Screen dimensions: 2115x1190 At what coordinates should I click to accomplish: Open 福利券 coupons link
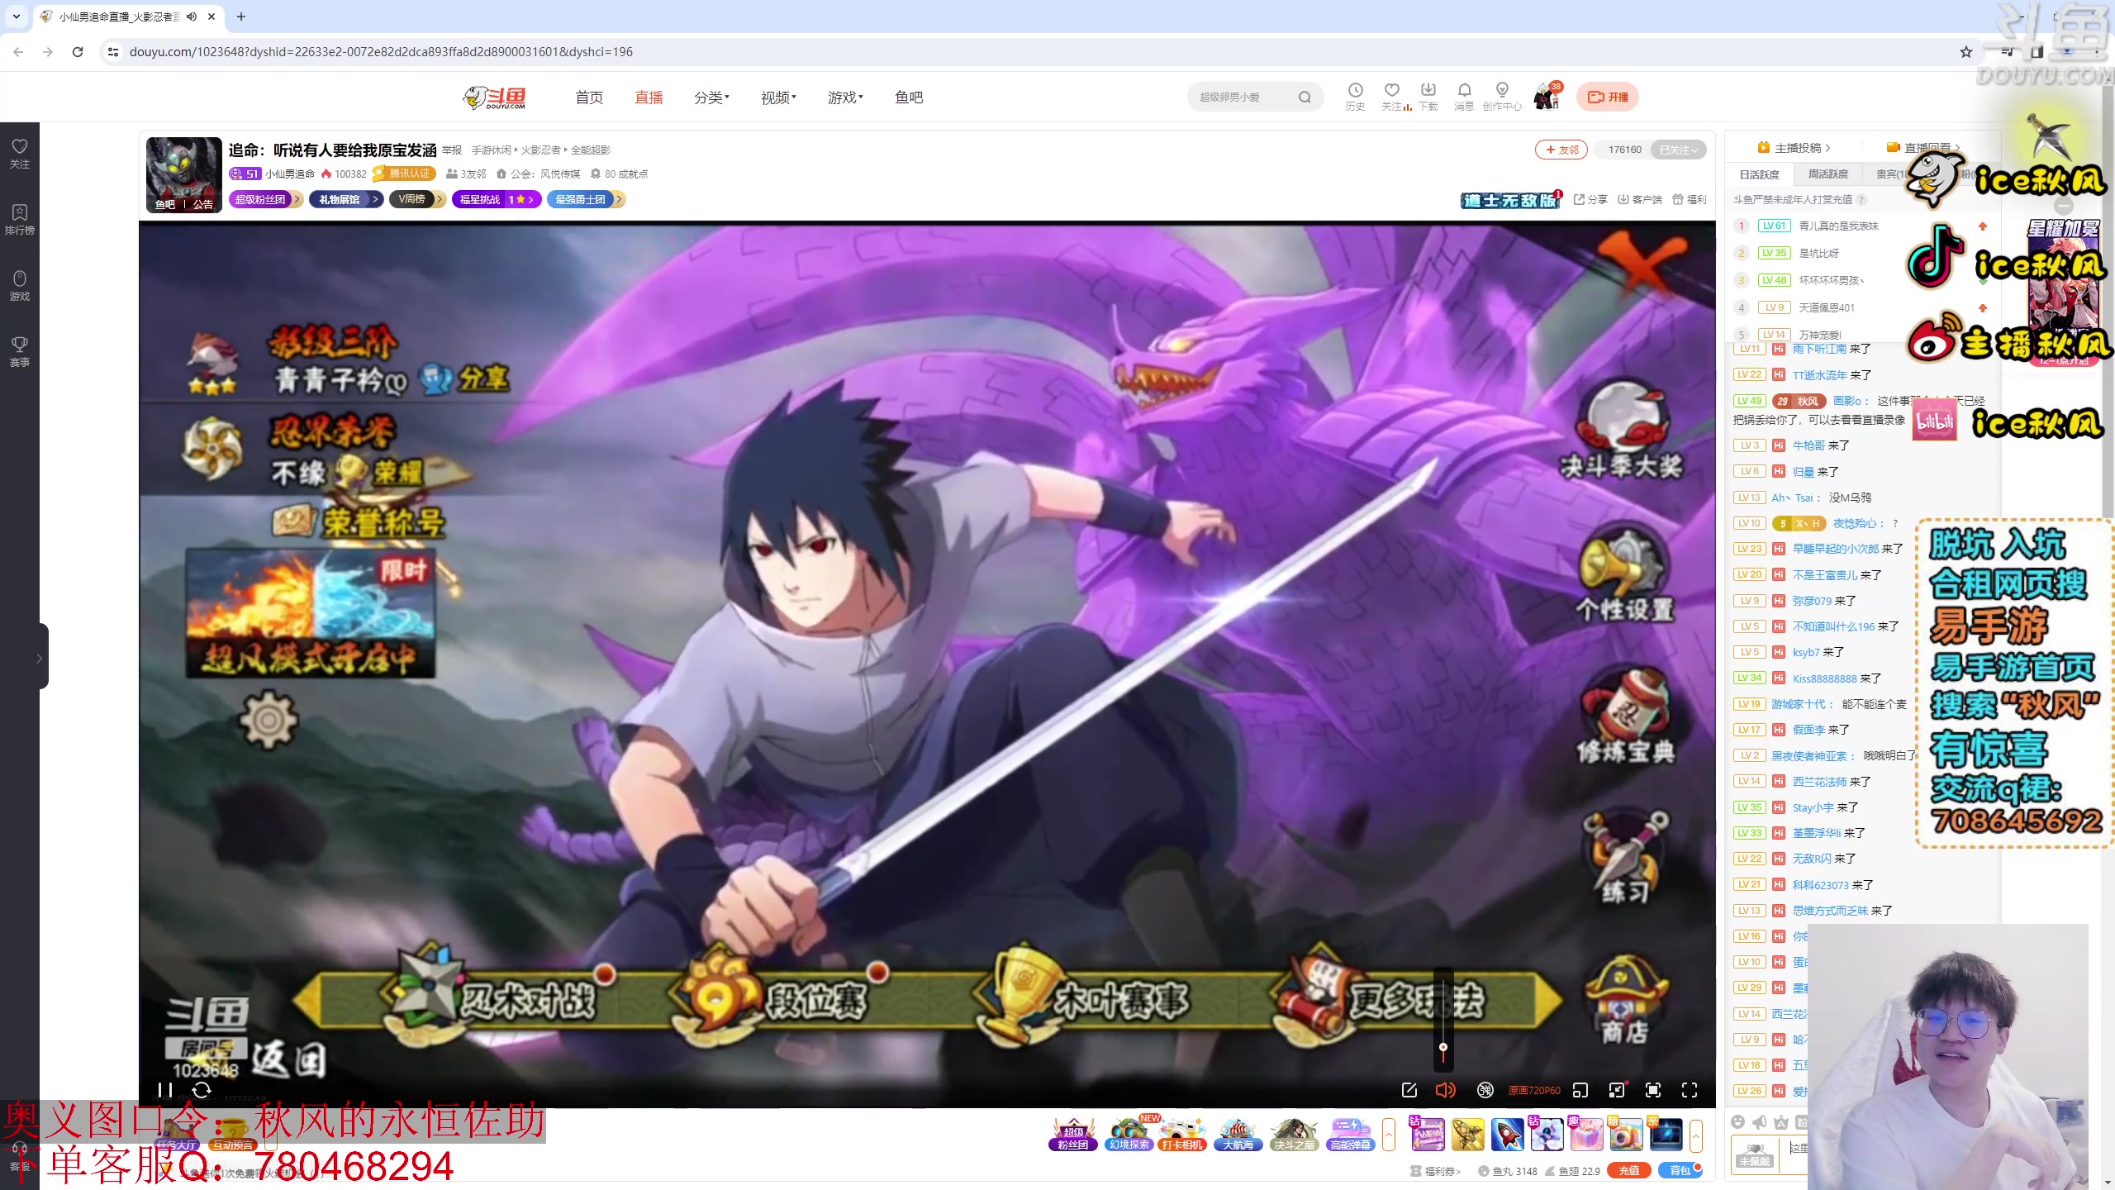coord(1436,1171)
